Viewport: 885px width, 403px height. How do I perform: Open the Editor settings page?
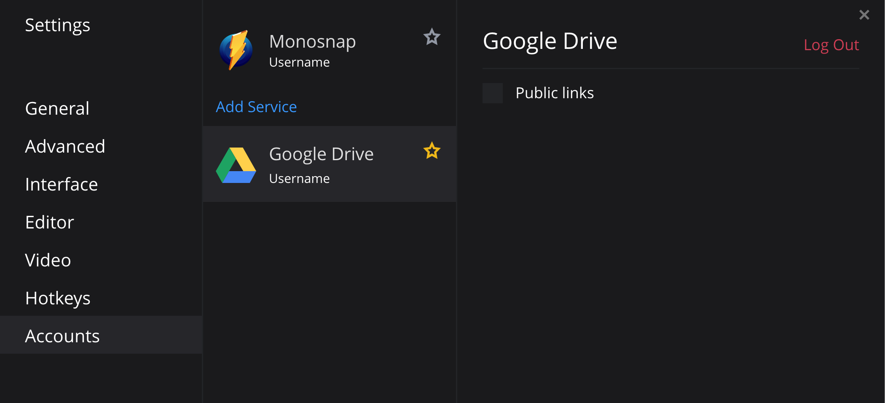50,223
